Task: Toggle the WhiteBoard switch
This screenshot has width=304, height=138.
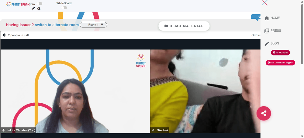Action: (64, 8)
